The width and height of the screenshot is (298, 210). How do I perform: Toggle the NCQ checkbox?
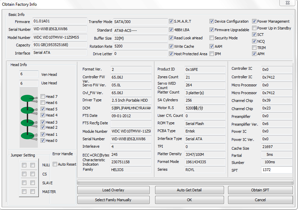(x=254, y=41)
